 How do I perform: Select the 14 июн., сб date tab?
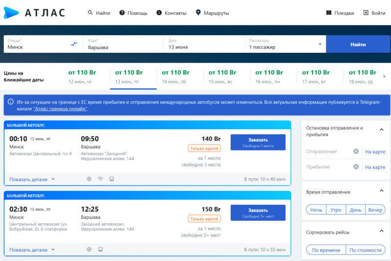(180, 76)
